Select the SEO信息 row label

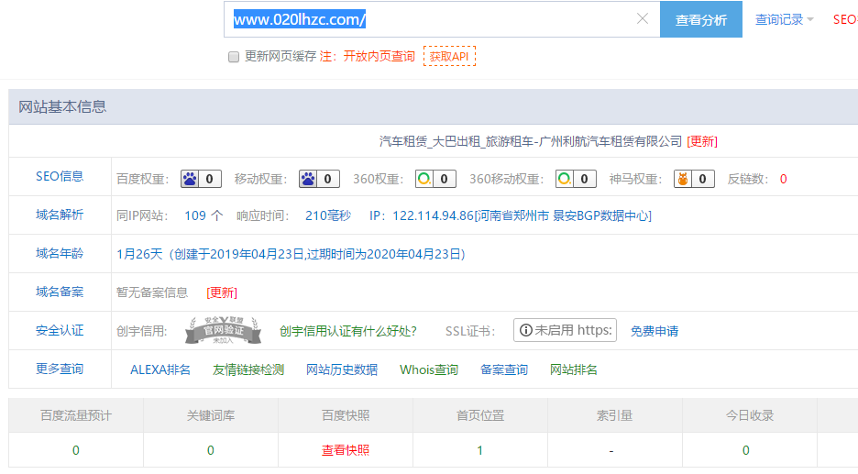[60, 177]
